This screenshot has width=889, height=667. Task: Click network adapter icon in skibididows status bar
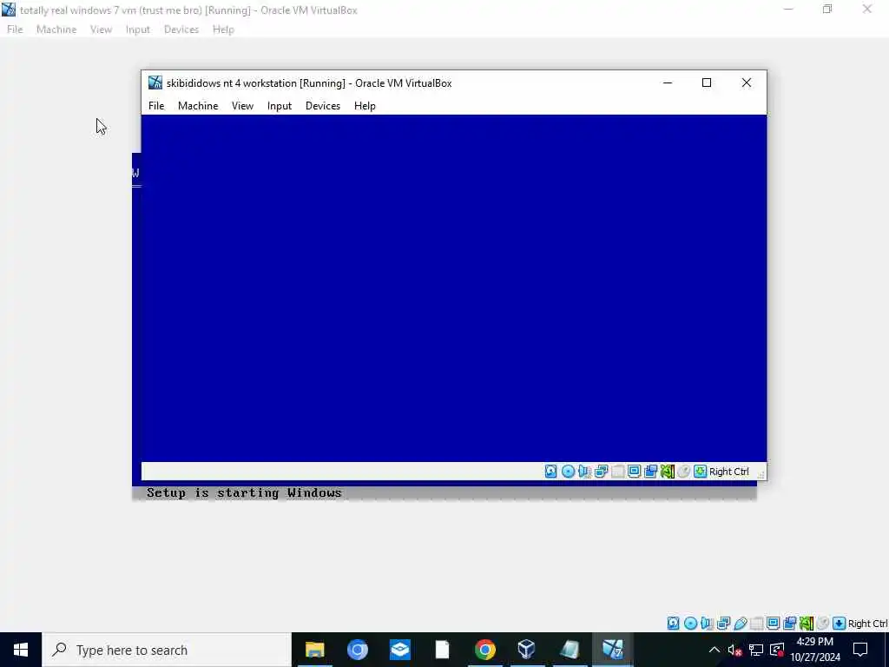601,472
